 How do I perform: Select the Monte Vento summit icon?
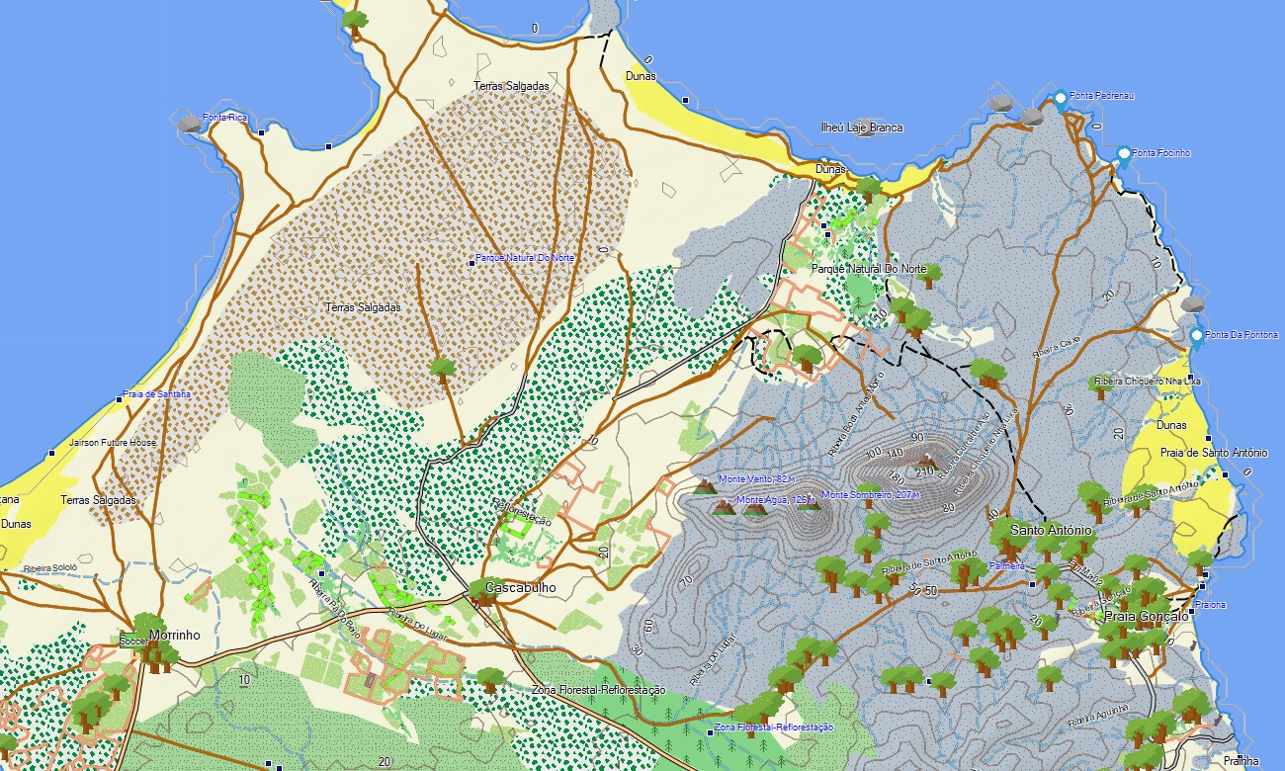click(705, 486)
